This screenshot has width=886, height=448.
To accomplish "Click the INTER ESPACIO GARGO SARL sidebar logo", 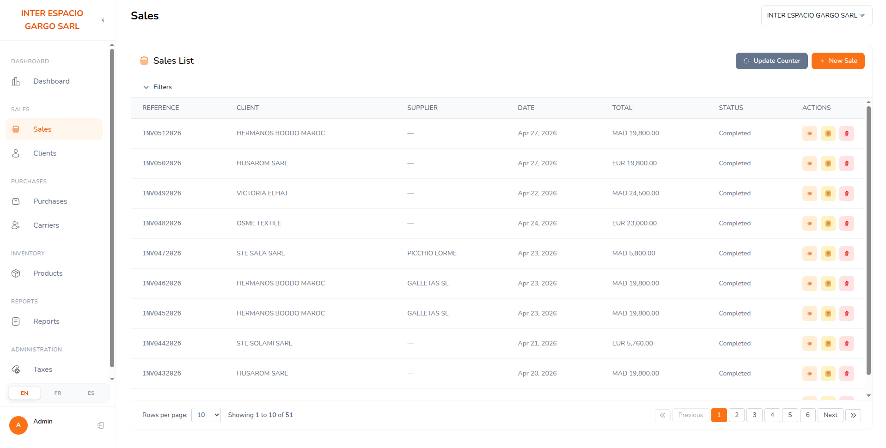I will click(52, 20).
